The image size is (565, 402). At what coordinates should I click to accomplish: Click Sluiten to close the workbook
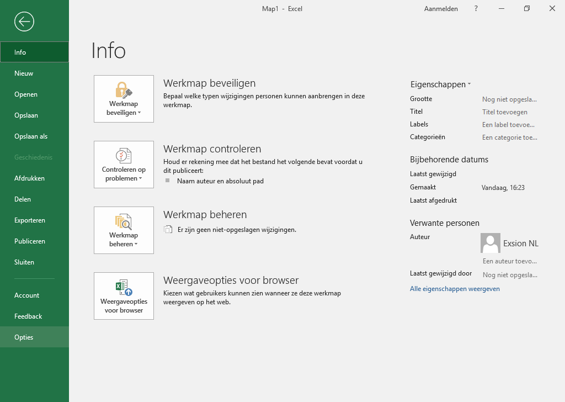coord(34,262)
